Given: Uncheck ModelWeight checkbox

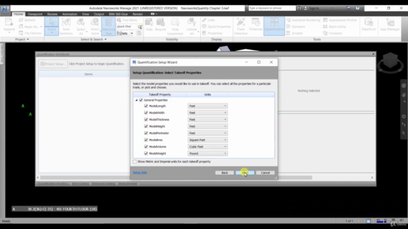Looking at the screenshot, I should (146, 153).
